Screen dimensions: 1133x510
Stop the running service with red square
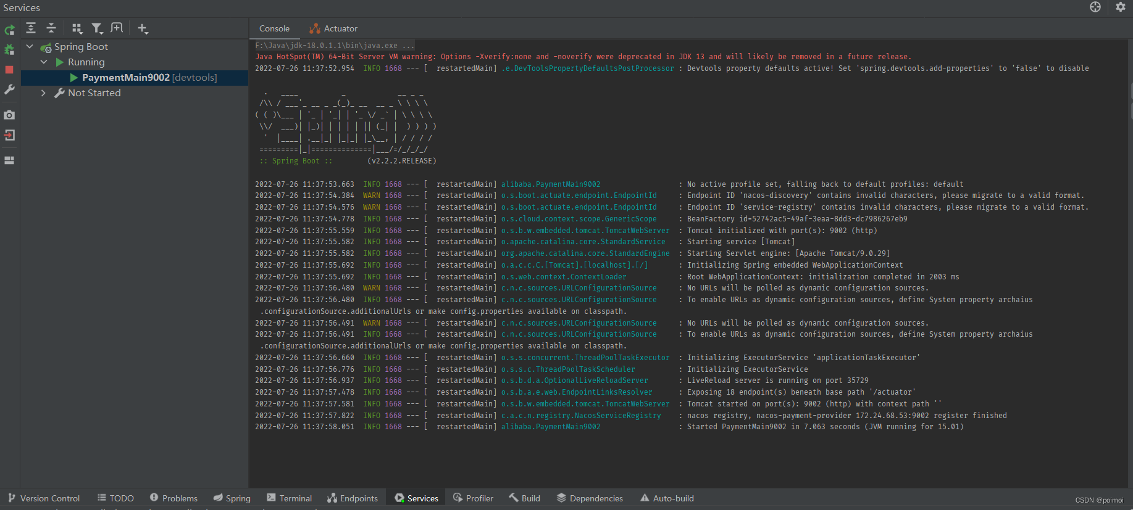[9, 70]
